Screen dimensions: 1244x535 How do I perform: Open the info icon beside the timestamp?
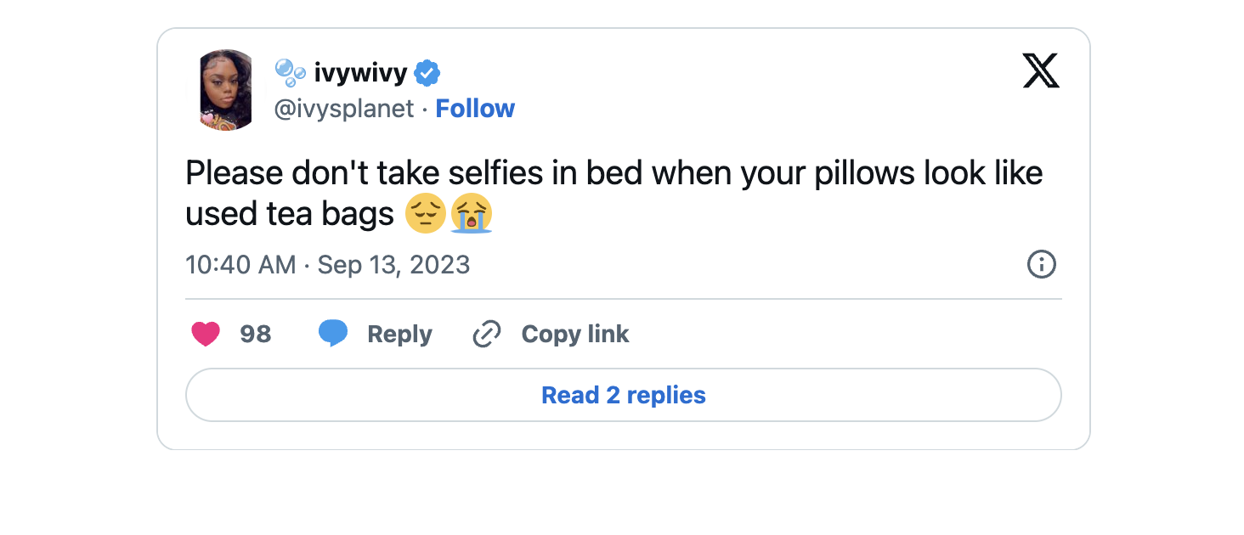point(1041,265)
